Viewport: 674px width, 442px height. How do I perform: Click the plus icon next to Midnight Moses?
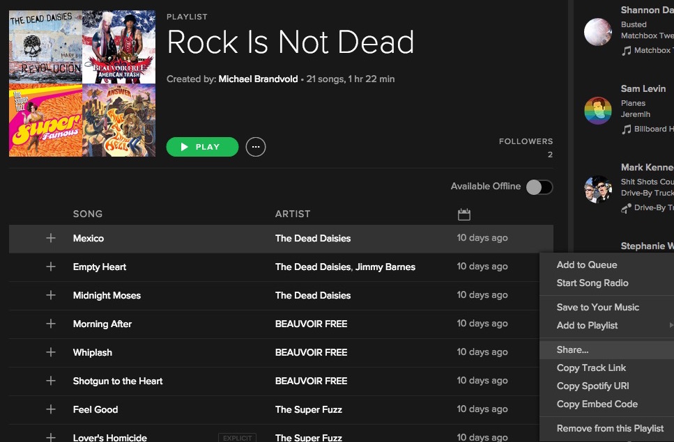(x=50, y=295)
